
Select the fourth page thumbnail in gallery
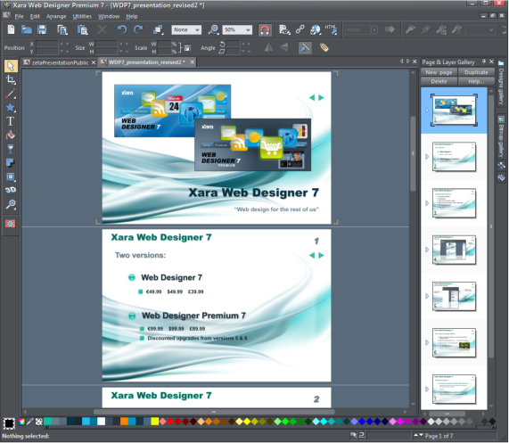(x=454, y=250)
